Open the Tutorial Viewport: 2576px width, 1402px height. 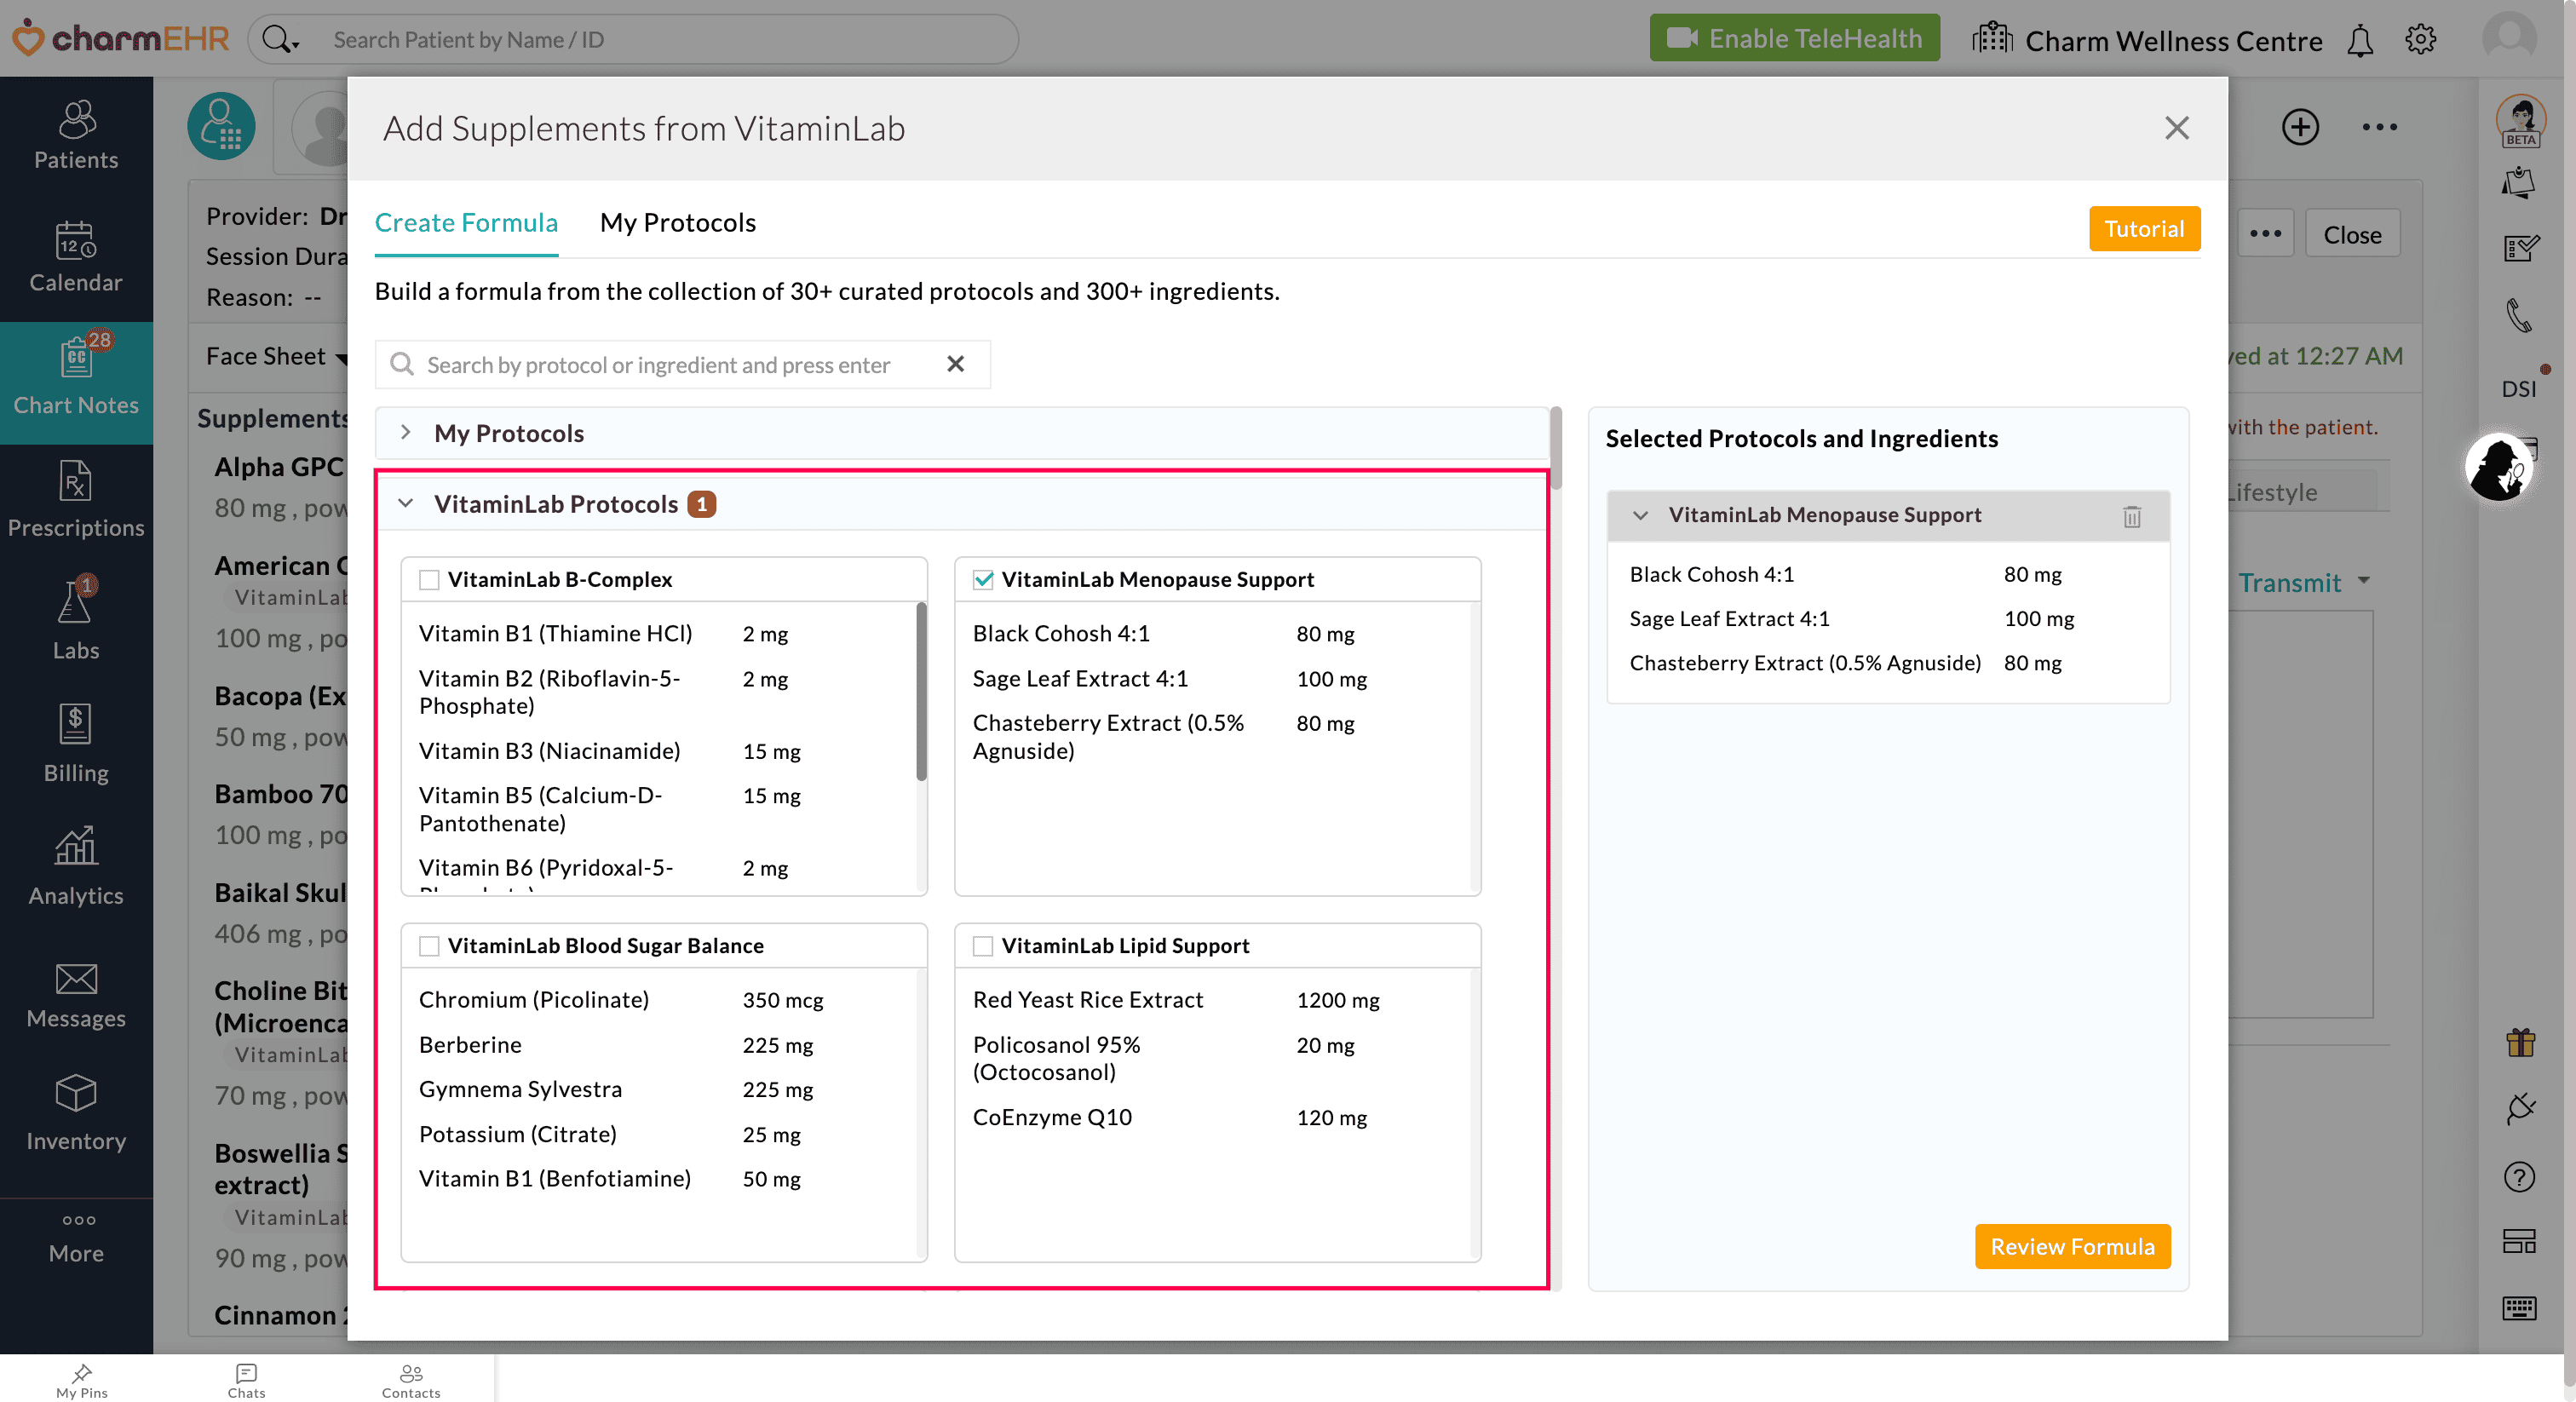2144,228
